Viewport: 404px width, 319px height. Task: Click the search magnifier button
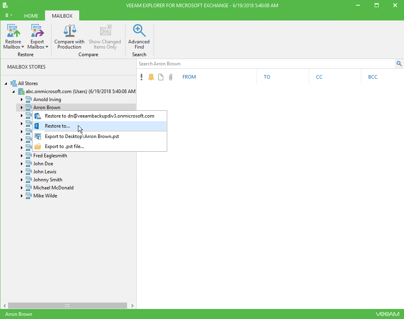399,63
